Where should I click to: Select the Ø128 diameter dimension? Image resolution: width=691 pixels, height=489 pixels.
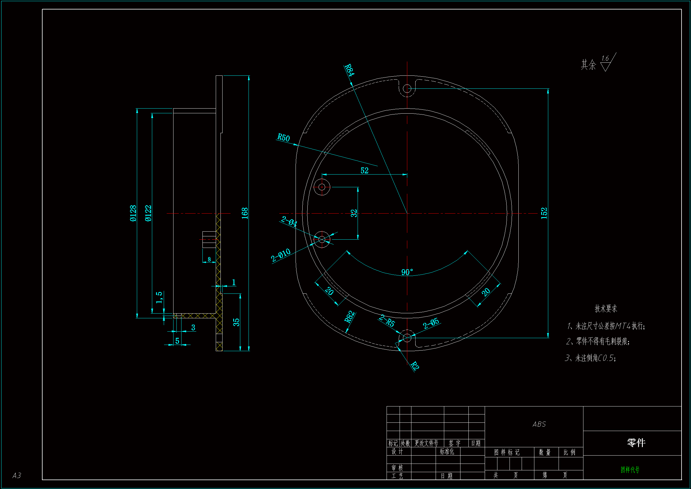pos(133,213)
